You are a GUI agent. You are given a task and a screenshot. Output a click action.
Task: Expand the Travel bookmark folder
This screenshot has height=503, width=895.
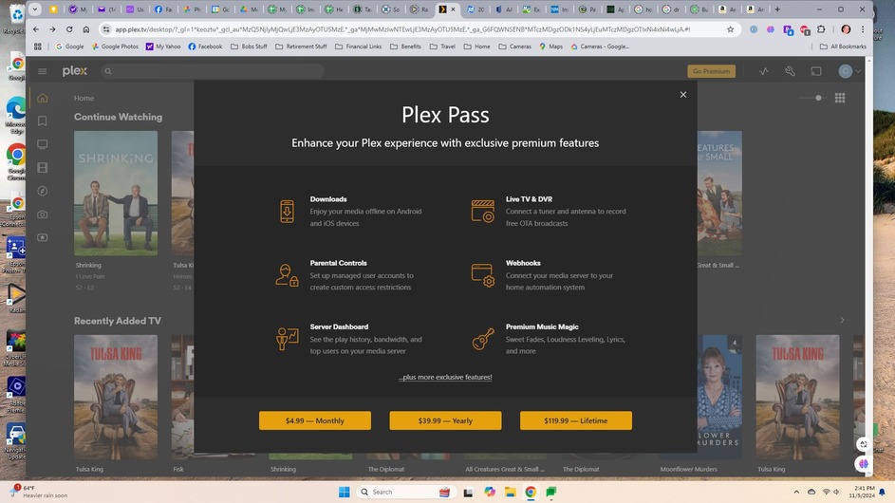(442, 47)
